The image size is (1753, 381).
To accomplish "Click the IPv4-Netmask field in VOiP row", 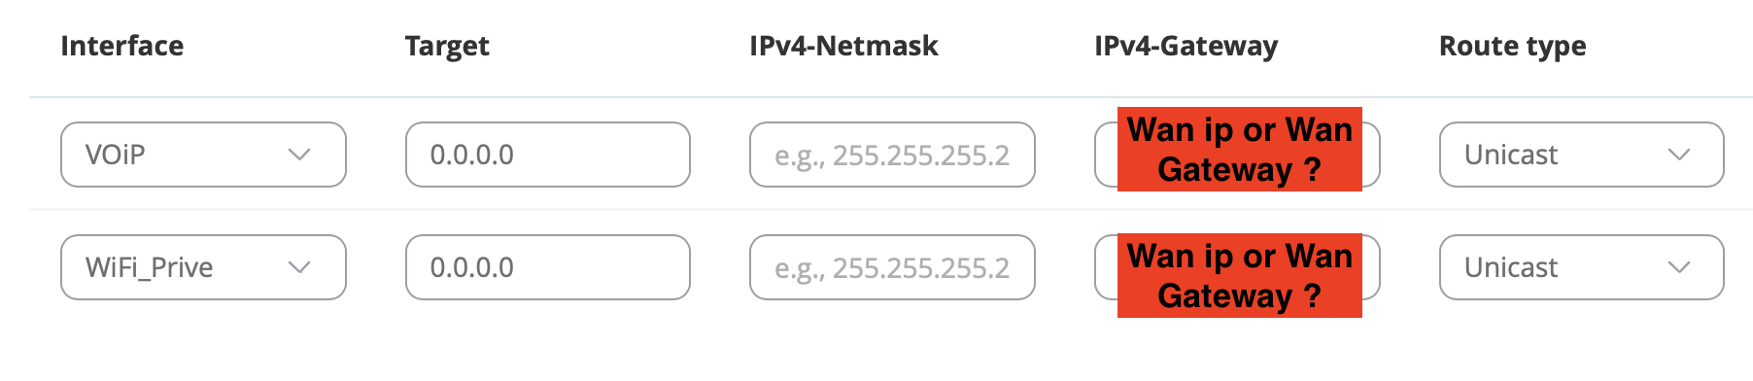I will [x=892, y=155].
